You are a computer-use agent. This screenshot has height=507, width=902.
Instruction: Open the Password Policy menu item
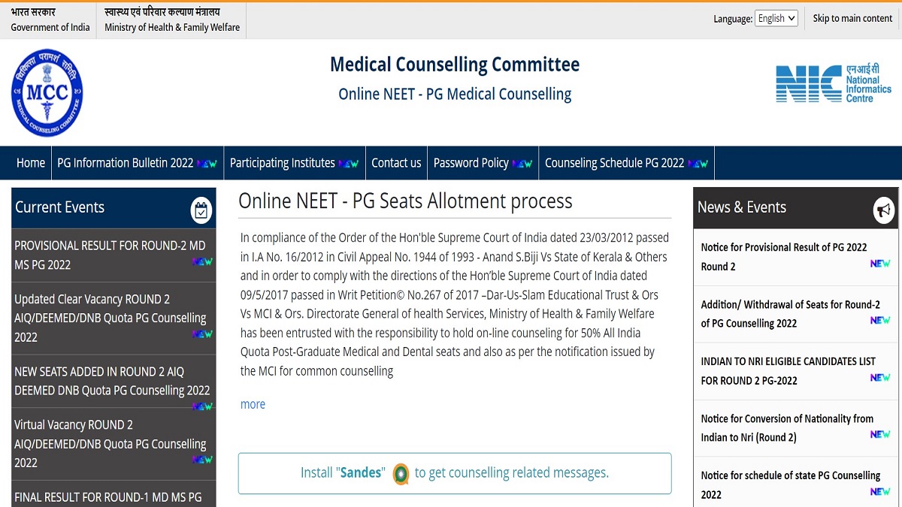click(x=483, y=163)
